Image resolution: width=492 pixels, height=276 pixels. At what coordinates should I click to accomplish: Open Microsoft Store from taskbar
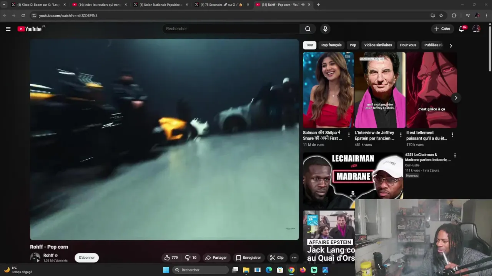click(280, 270)
